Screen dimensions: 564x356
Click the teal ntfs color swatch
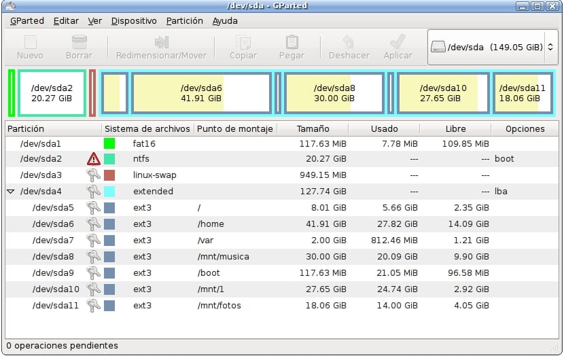pyautogui.click(x=109, y=158)
